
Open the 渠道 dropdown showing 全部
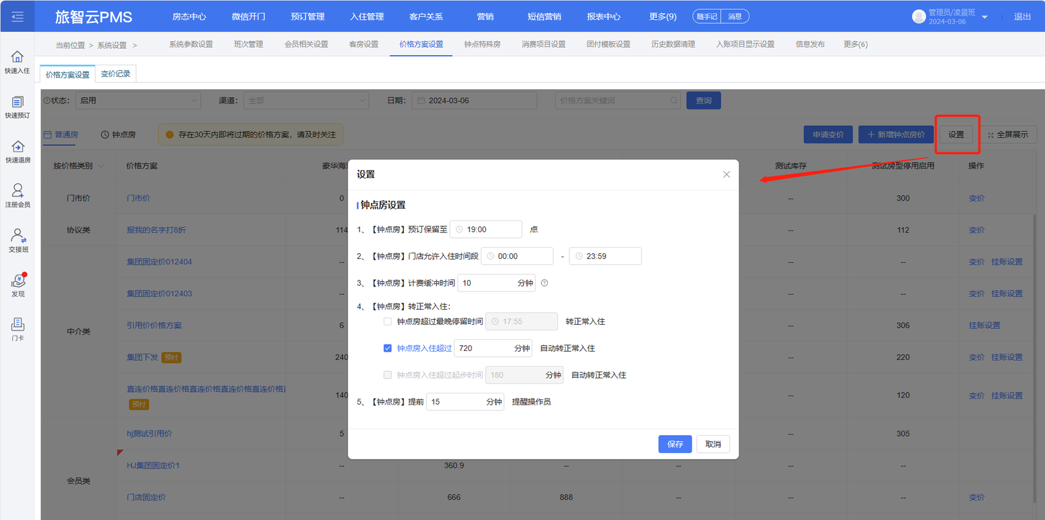click(x=306, y=100)
